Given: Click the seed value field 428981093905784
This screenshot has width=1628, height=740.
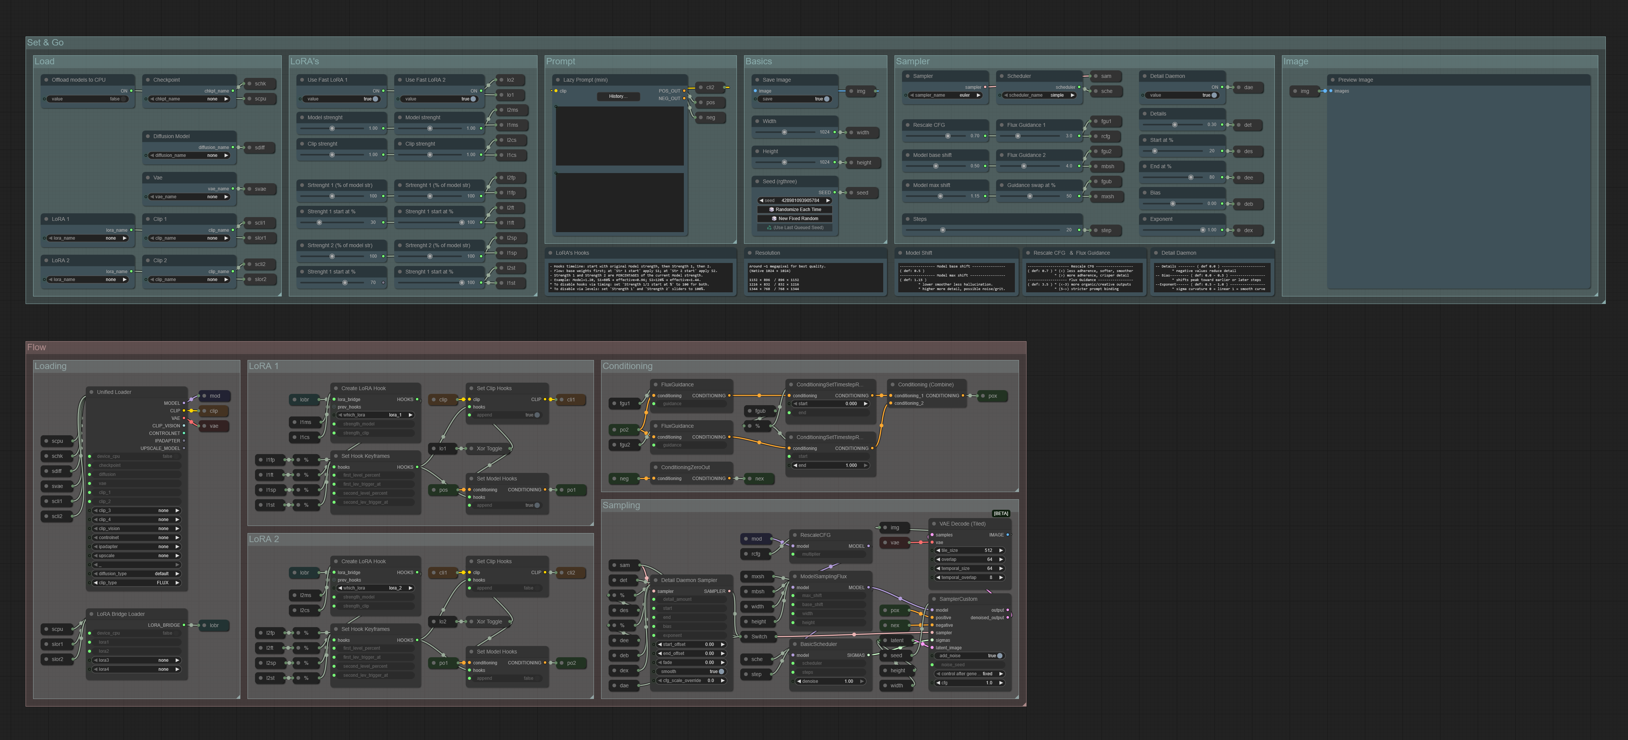Looking at the screenshot, I should tap(795, 201).
